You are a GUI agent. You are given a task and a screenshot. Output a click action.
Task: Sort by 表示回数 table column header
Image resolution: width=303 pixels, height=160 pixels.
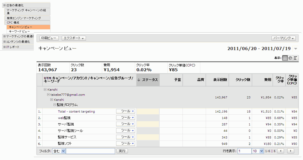tap(217, 80)
